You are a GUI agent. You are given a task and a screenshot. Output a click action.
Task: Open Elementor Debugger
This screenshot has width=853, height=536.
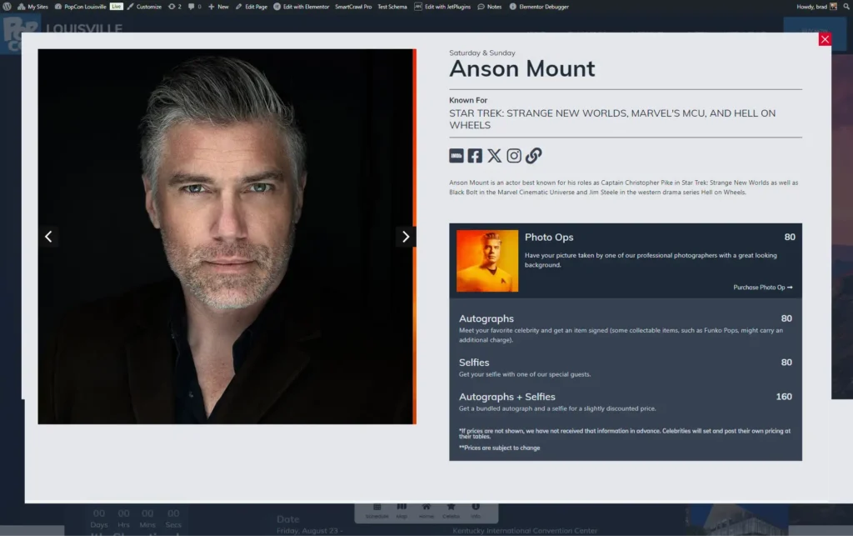[x=539, y=7]
